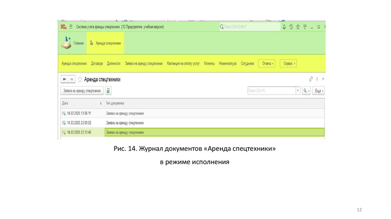Select row dated 14.03.2025 13:06:11
Screen dimensions: 391x219
click(192, 113)
